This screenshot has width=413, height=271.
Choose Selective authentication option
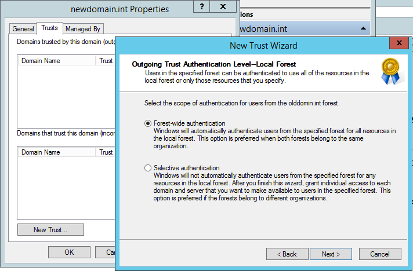click(147, 168)
